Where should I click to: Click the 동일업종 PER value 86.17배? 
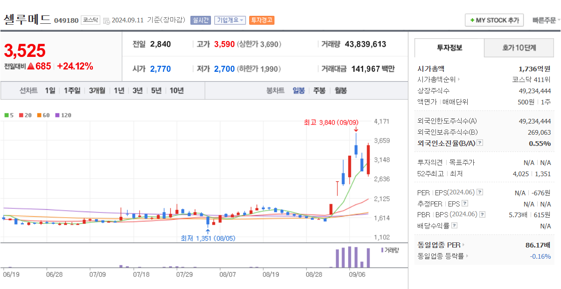point(538,245)
